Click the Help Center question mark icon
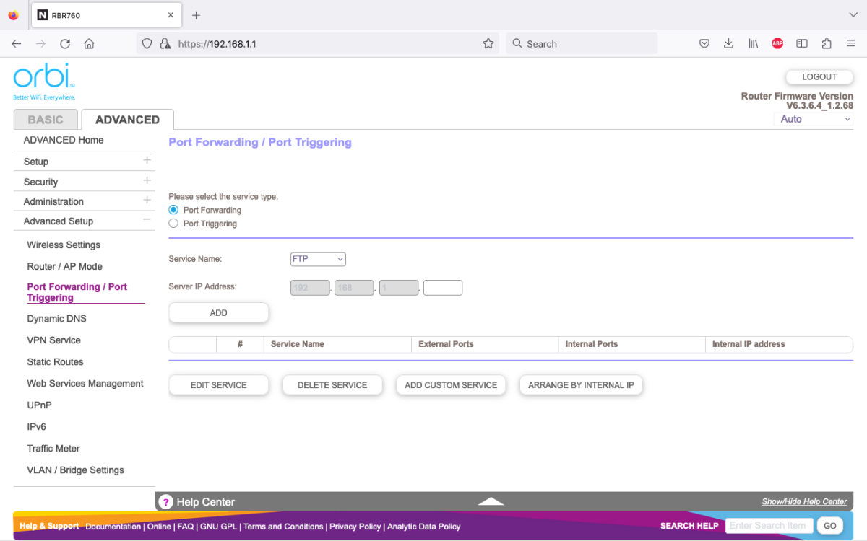This screenshot has width=867, height=541. pos(165,501)
